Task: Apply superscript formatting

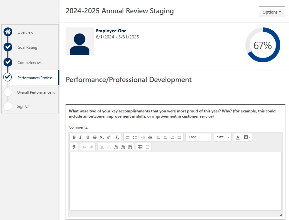Action: pos(108,137)
